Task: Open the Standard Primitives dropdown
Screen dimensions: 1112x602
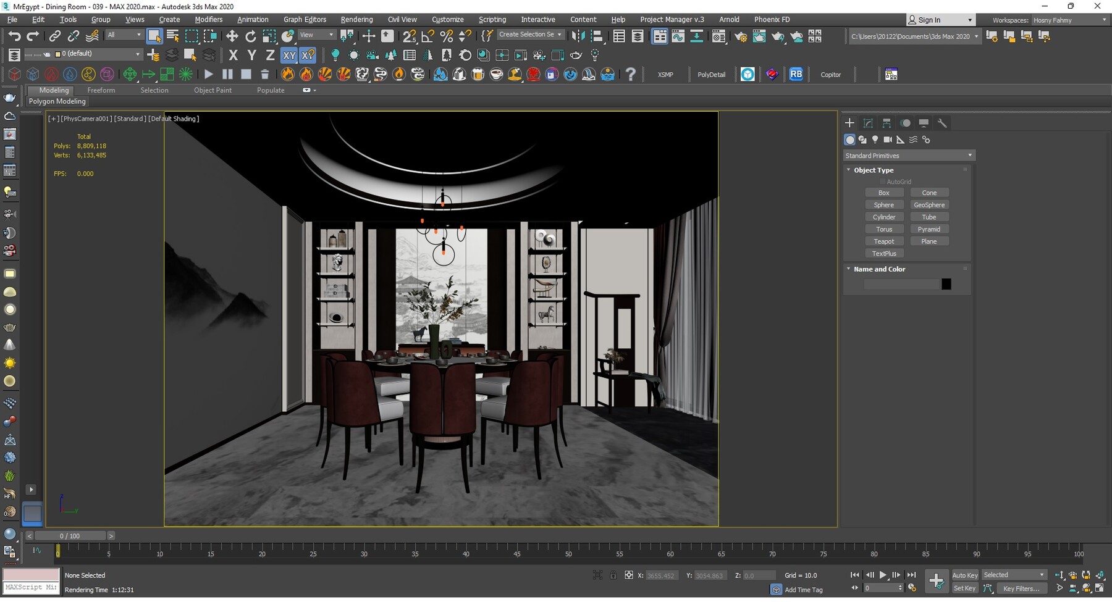Action: coord(908,156)
